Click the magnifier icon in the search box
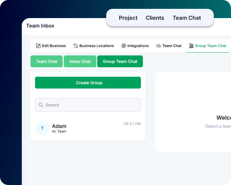231x185 pixels. 41,105
